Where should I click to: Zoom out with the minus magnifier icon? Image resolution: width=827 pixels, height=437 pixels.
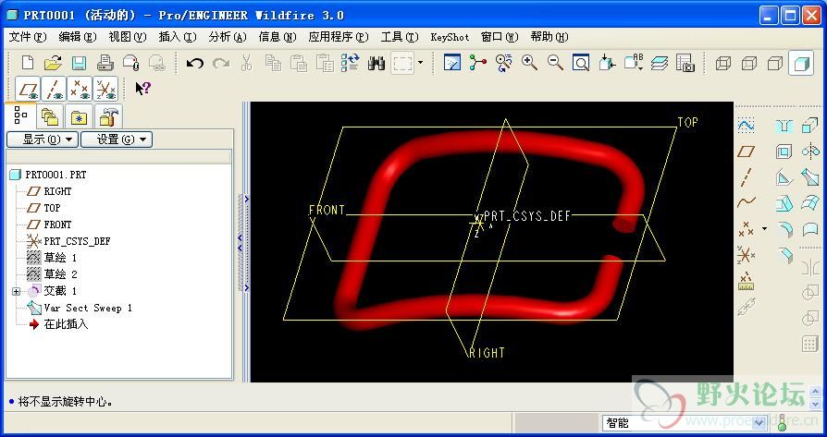(x=555, y=63)
